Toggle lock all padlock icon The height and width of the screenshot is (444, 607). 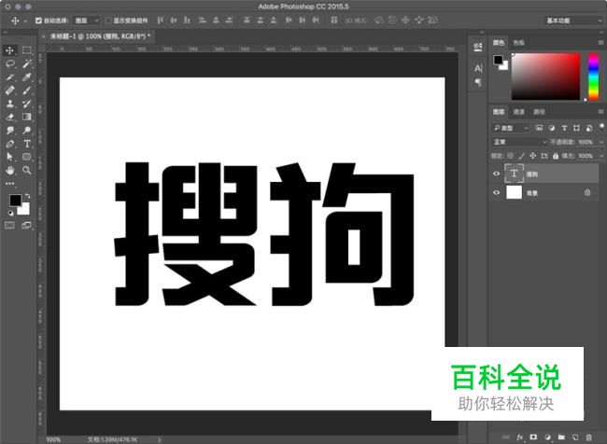click(x=556, y=156)
